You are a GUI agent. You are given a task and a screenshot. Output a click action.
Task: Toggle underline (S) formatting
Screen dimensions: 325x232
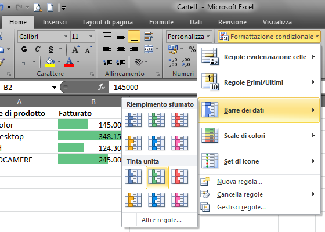click(x=51, y=49)
